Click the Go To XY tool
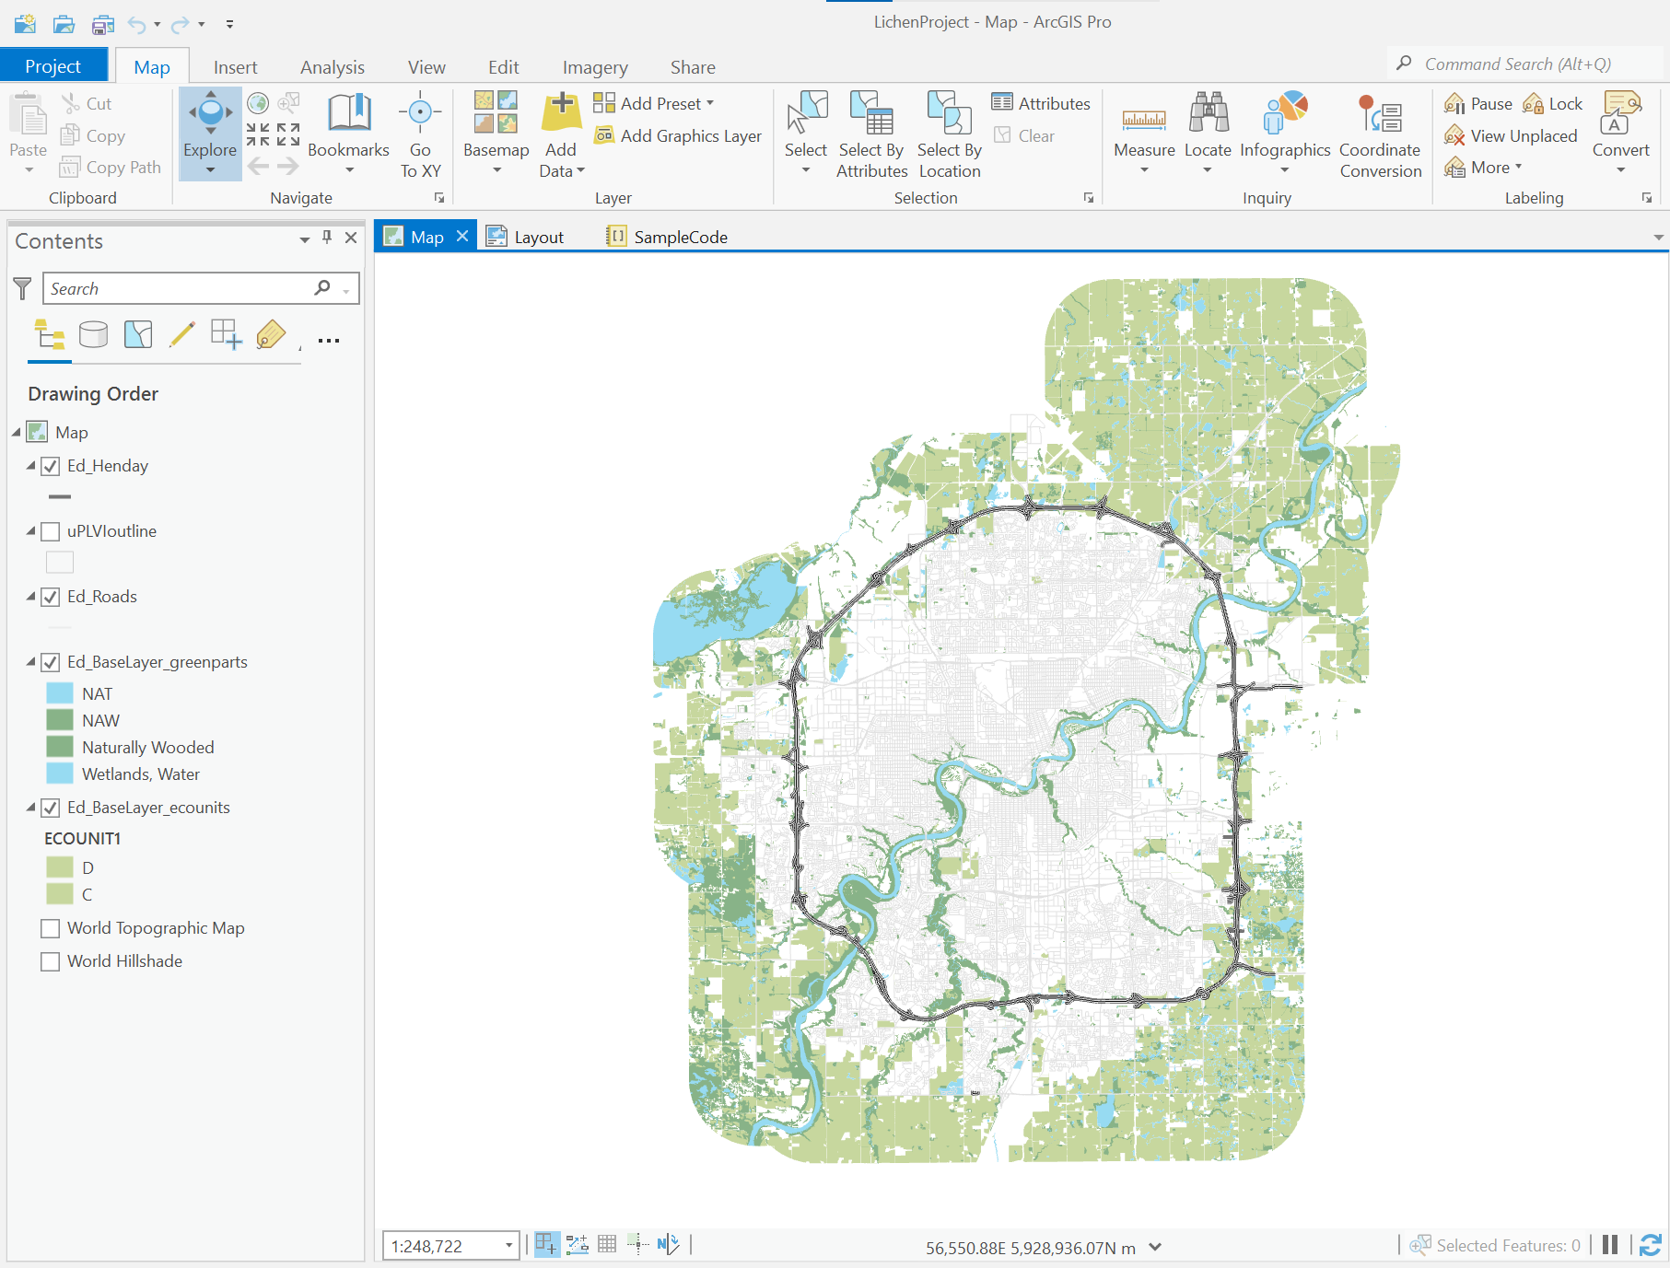 point(420,134)
